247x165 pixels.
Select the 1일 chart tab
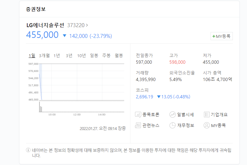point(32,56)
